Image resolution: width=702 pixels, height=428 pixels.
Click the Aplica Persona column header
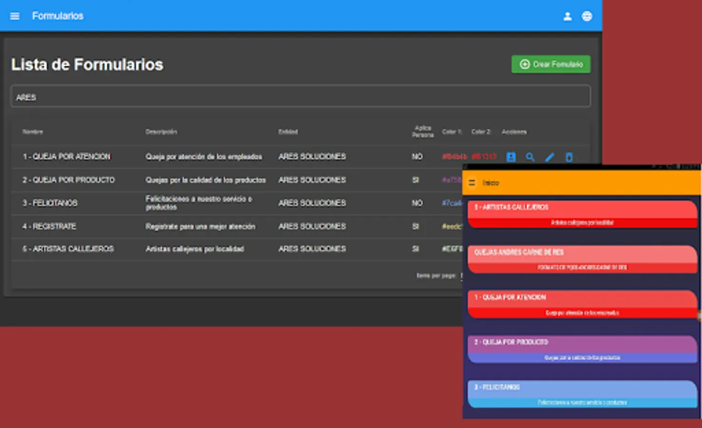tap(423, 131)
